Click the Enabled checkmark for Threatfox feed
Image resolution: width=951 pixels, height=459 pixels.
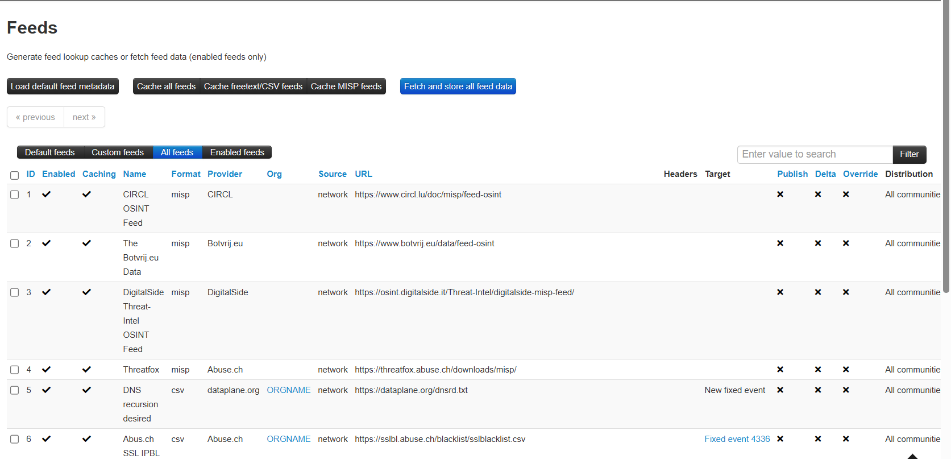click(47, 370)
